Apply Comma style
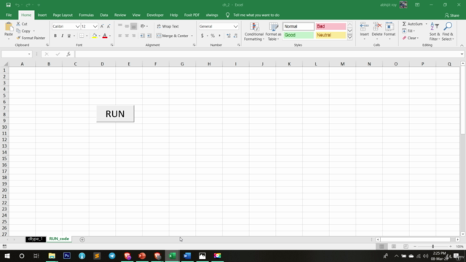 coord(220,36)
